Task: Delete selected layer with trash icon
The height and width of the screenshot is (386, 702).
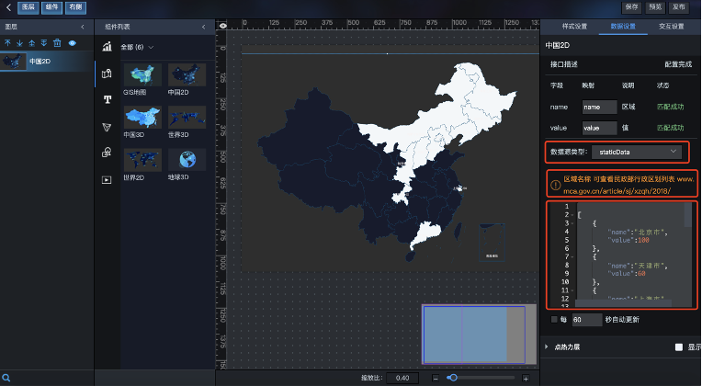Action: (57, 43)
